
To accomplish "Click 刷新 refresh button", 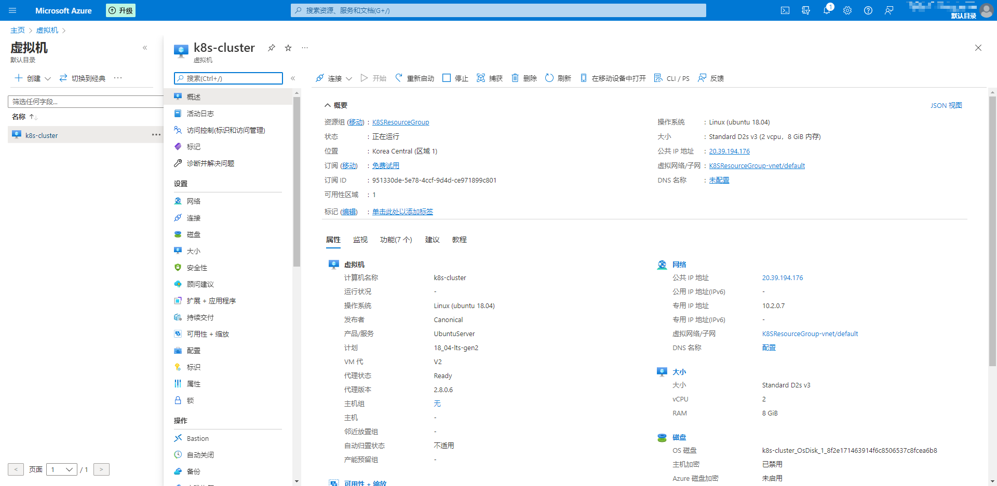I will [x=558, y=78].
